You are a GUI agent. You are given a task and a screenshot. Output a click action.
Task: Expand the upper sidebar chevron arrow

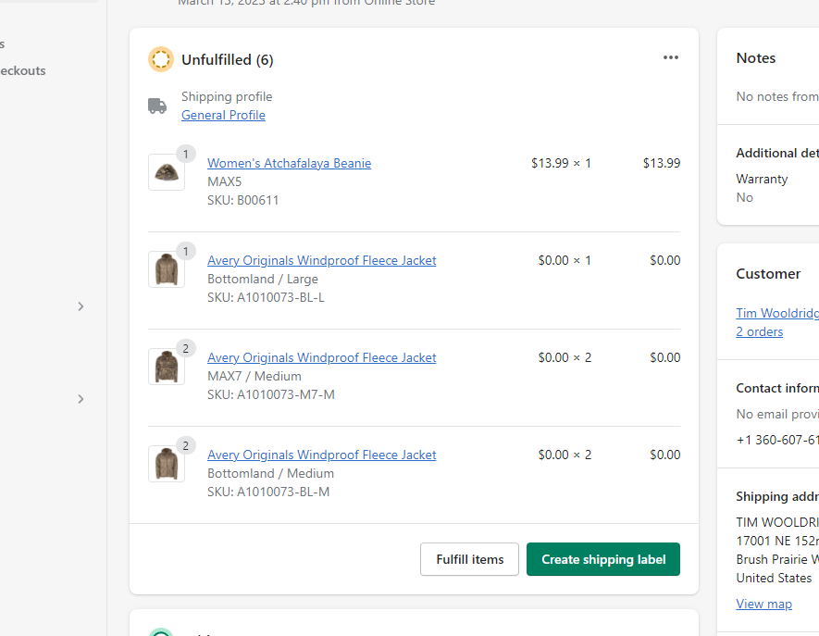(81, 306)
